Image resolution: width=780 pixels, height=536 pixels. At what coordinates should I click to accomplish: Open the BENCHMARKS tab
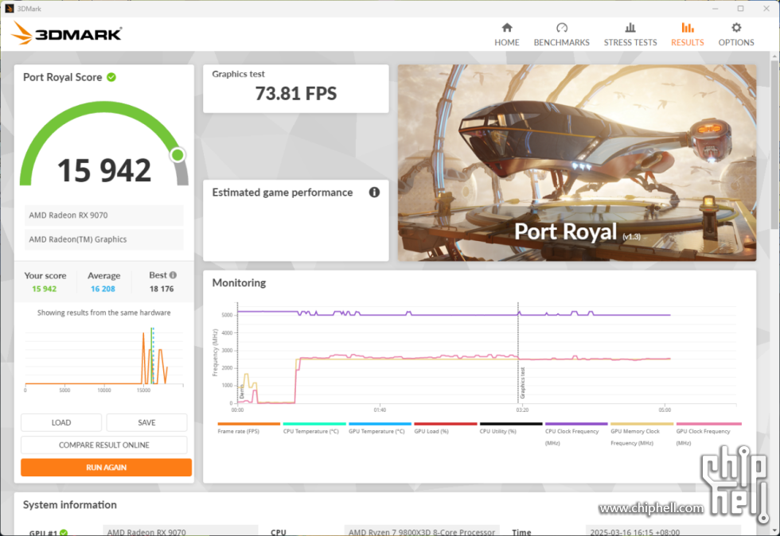click(x=561, y=34)
